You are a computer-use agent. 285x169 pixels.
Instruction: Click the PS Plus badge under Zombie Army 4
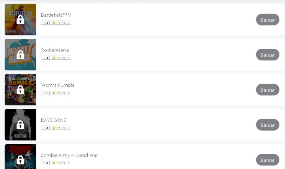coord(61,163)
